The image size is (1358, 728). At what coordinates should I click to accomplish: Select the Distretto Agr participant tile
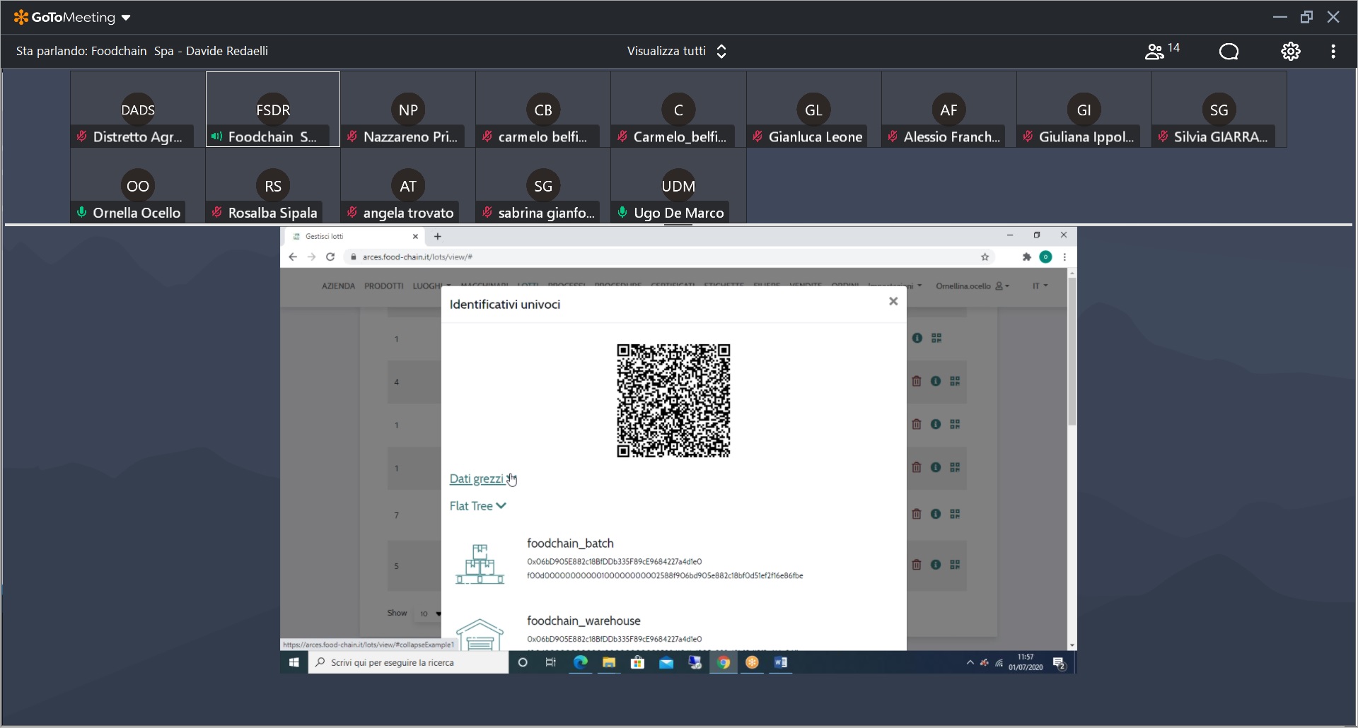pyautogui.click(x=138, y=110)
